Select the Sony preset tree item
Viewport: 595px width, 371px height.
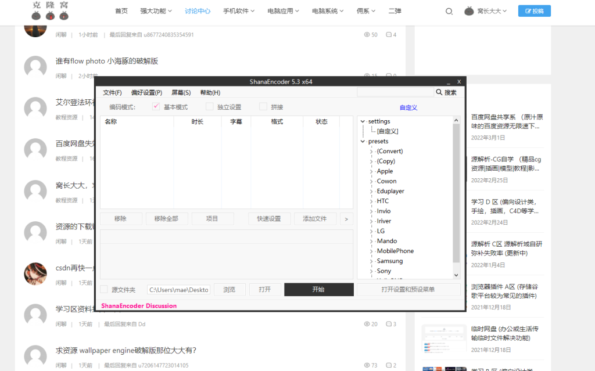[x=383, y=271]
